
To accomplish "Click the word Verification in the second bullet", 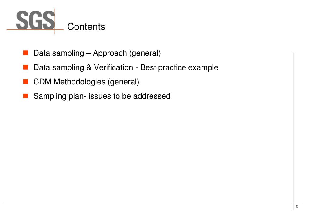I will point(113,67).
